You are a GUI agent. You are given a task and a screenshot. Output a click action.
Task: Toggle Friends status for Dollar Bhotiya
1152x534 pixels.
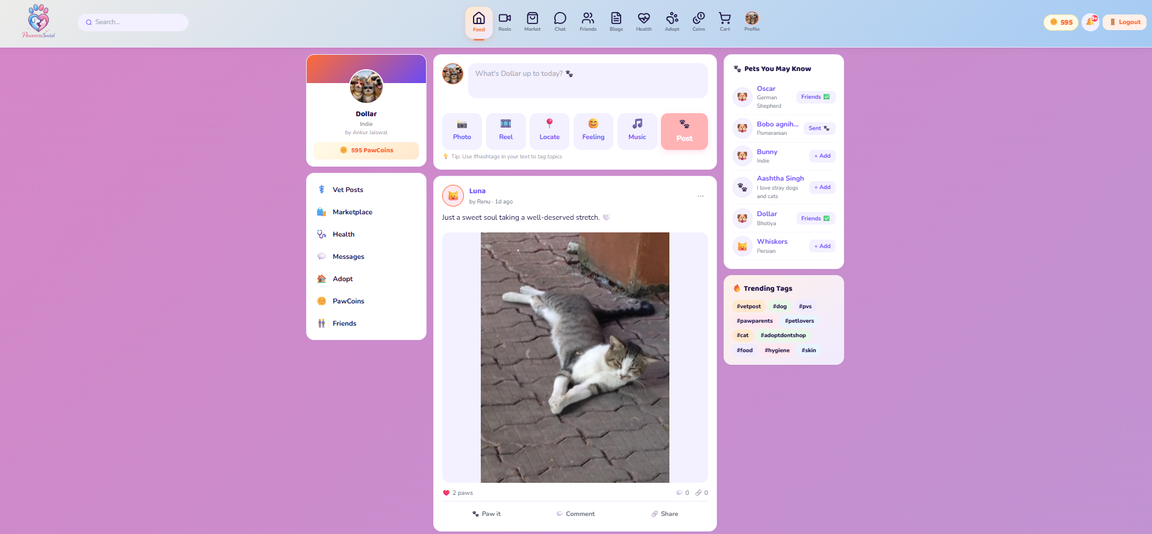point(816,219)
